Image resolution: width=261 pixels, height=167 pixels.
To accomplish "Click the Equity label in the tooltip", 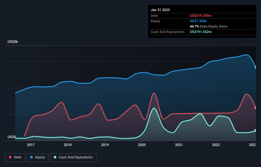I will pyautogui.click(x=155, y=21).
